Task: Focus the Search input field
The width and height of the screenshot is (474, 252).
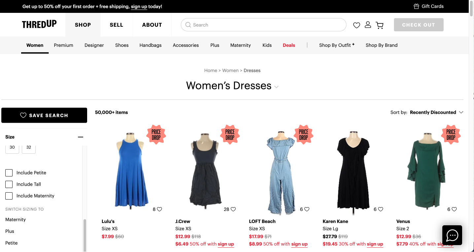Action: click(x=263, y=25)
